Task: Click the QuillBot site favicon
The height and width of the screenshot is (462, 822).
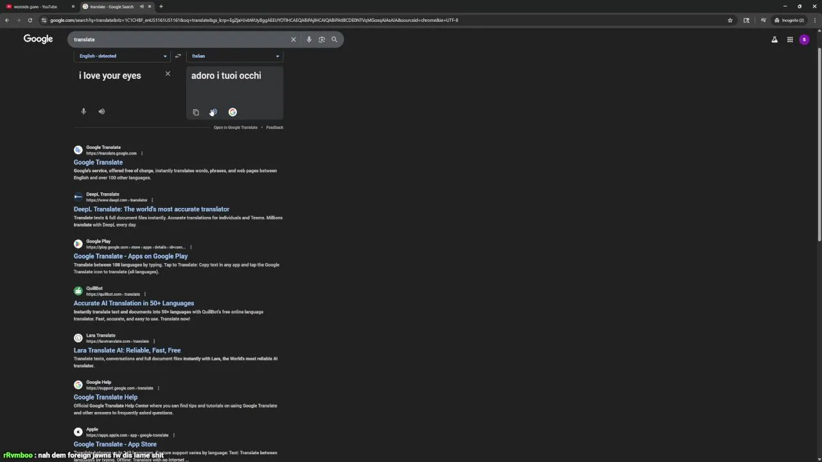Action: point(78,291)
